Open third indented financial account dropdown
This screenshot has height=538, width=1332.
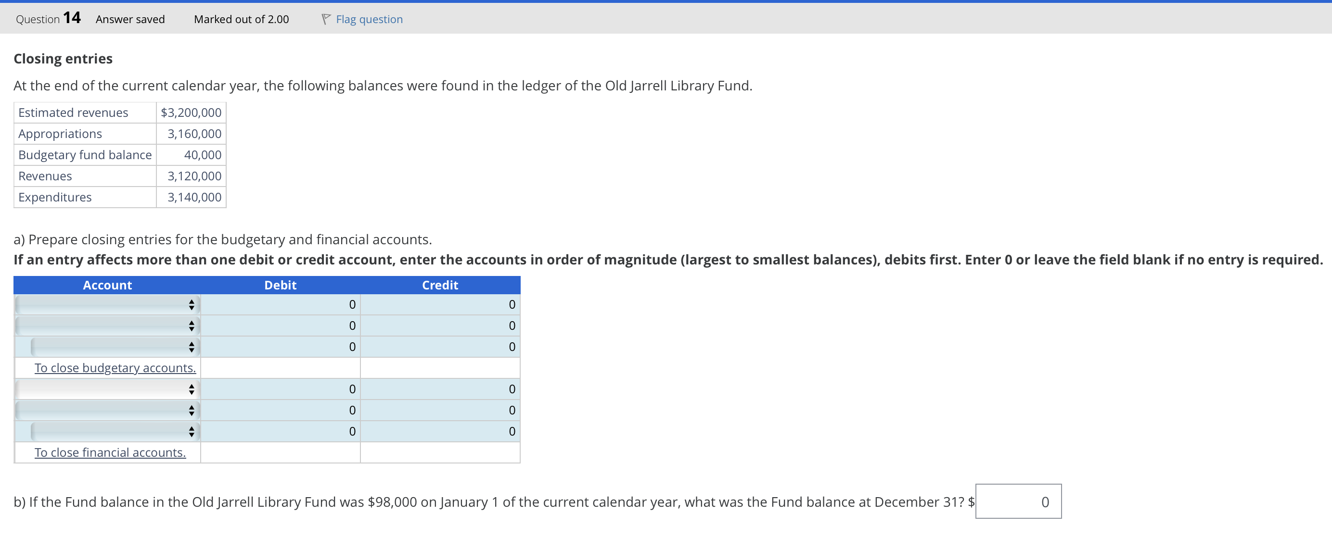point(114,432)
